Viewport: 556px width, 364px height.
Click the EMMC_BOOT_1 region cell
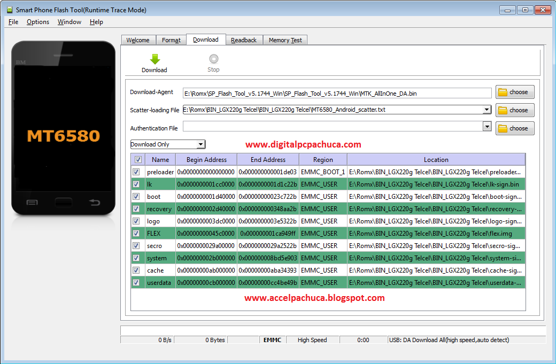click(x=323, y=172)
